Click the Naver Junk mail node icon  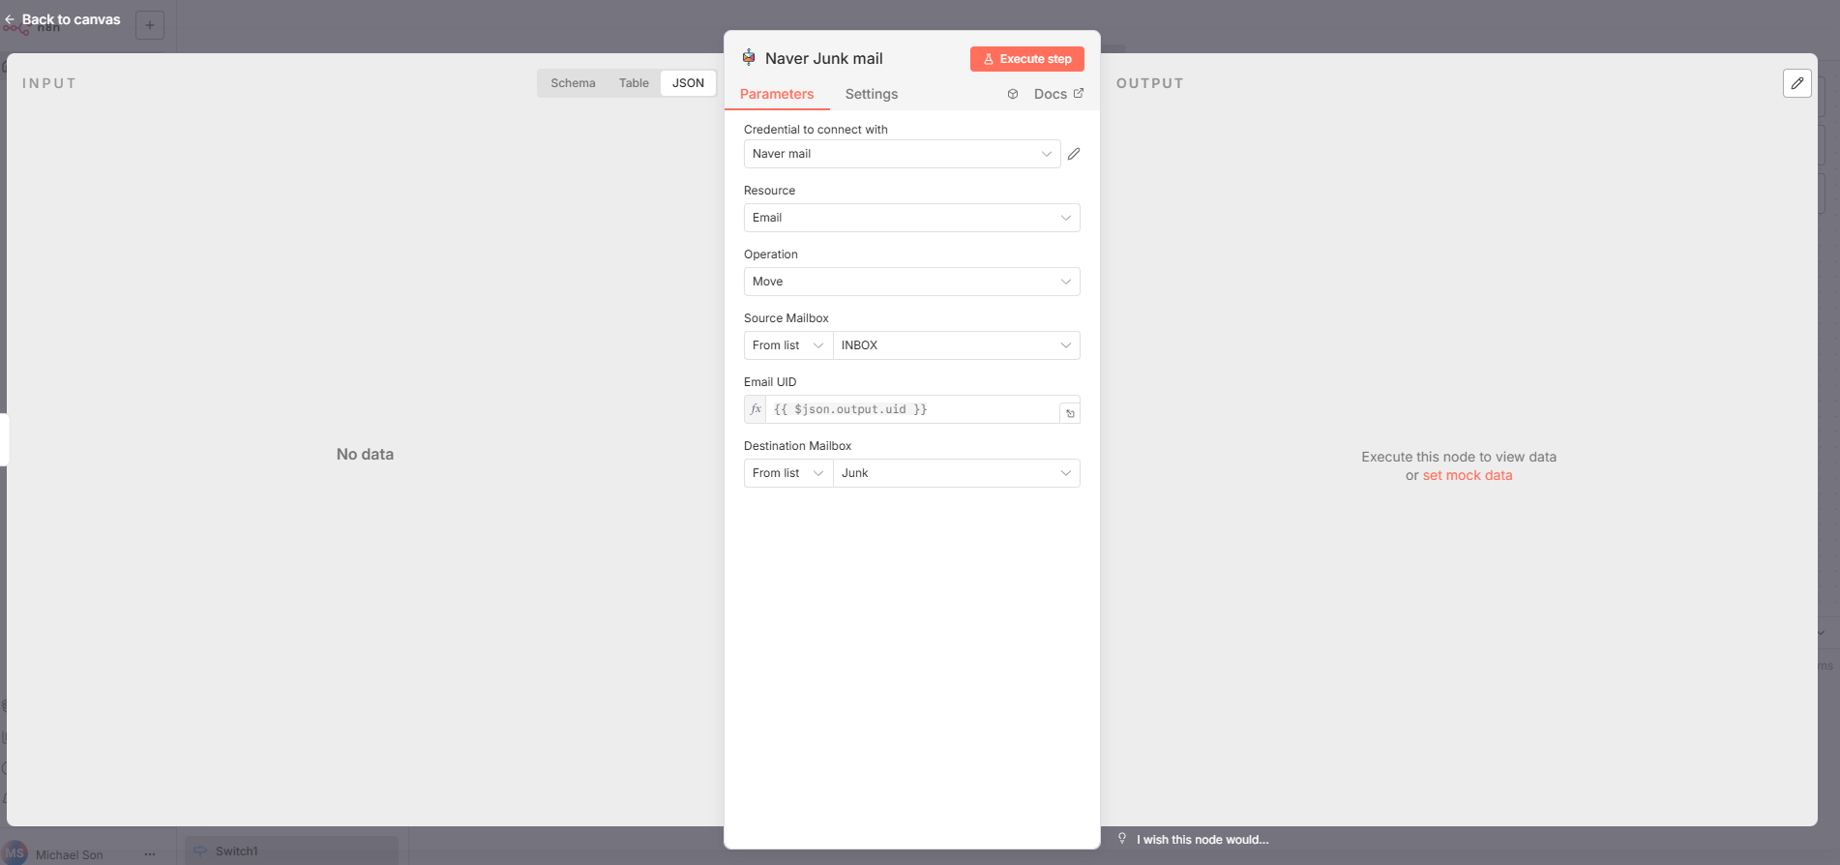pyautogui.click(x=749, y=58)
